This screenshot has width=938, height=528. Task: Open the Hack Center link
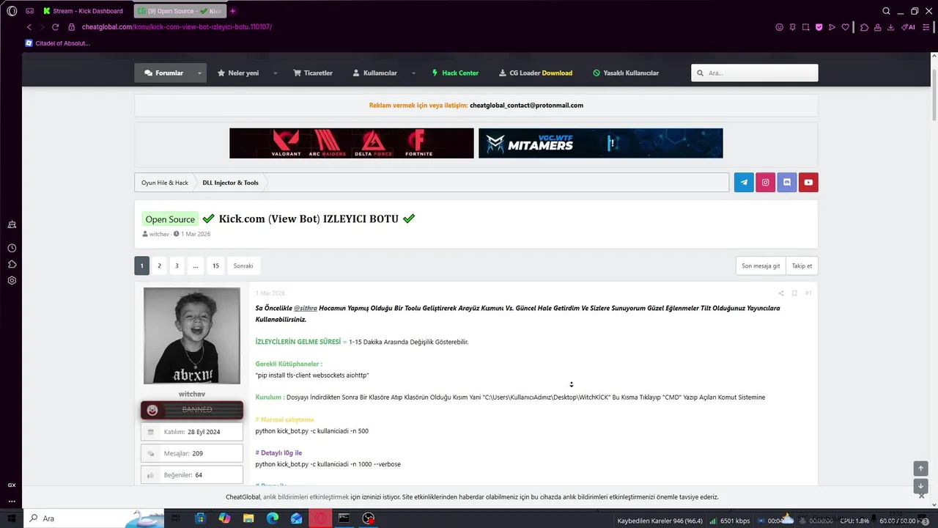click(455, 73)
